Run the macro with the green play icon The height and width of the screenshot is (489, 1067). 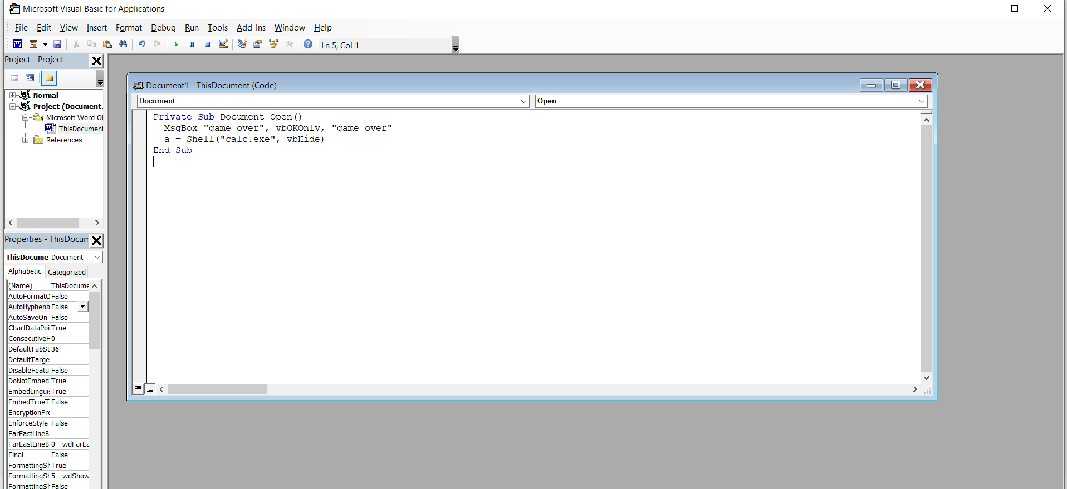coord(176,45)
